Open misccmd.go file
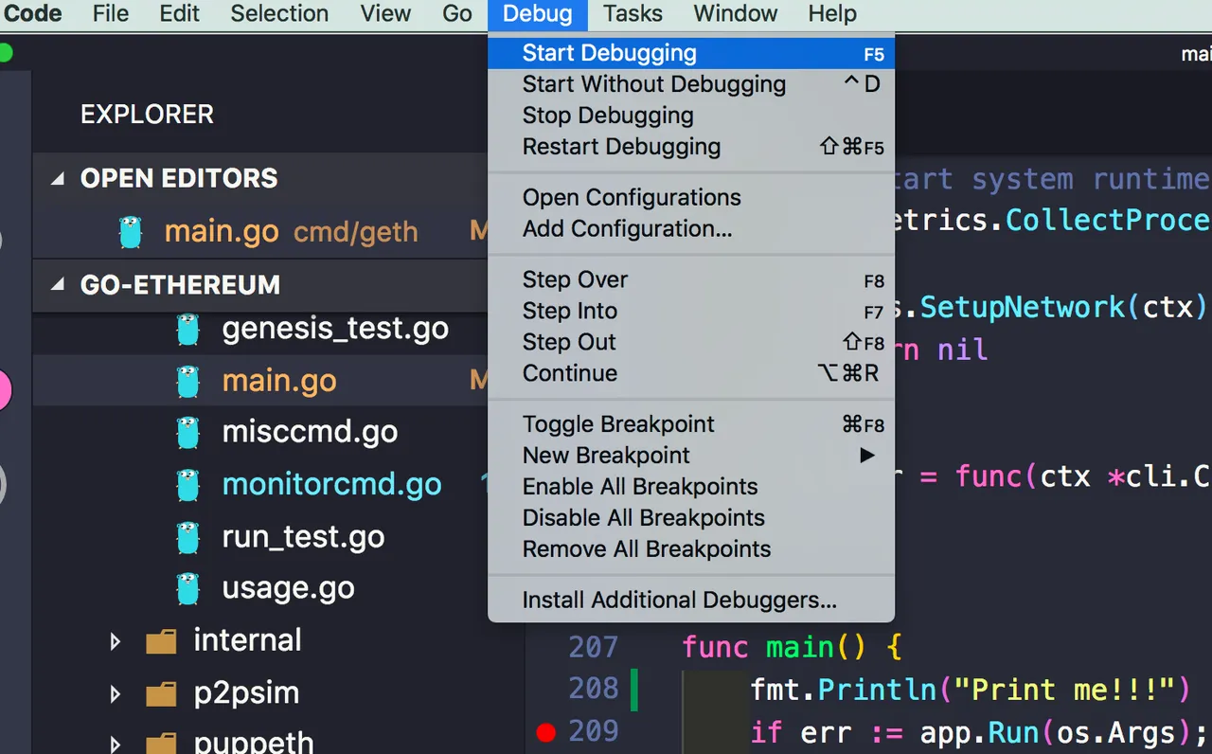This screenshot has height=754, width=1212. [x=310, y=432]
